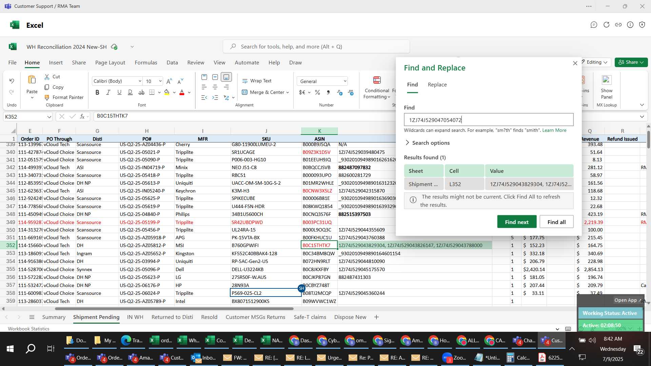Toggle Top Align for cell content
The image size is (651, 366).
(x=204, y=77)
